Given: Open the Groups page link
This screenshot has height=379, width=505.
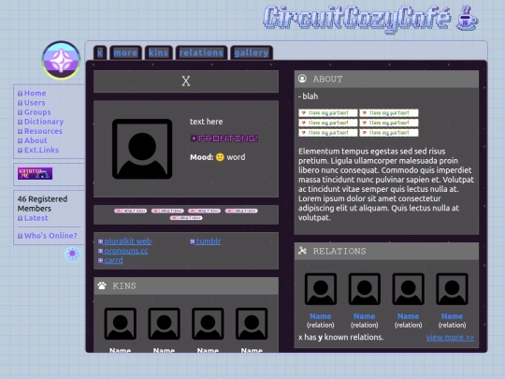Looking at the screenshot, I should (37, 112).
